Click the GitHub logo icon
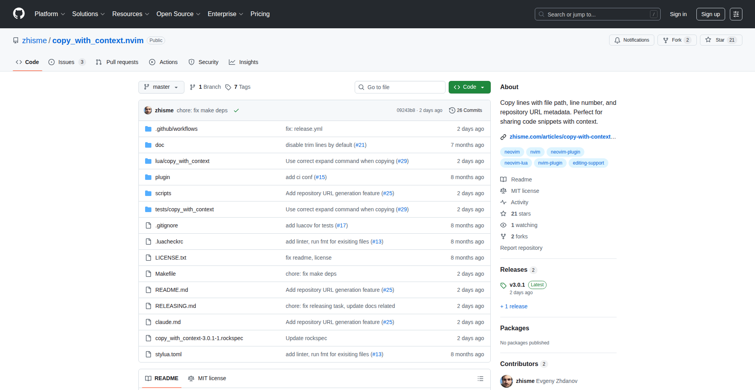This screenshot has width=755, height=390. click(x=19, y=14)
